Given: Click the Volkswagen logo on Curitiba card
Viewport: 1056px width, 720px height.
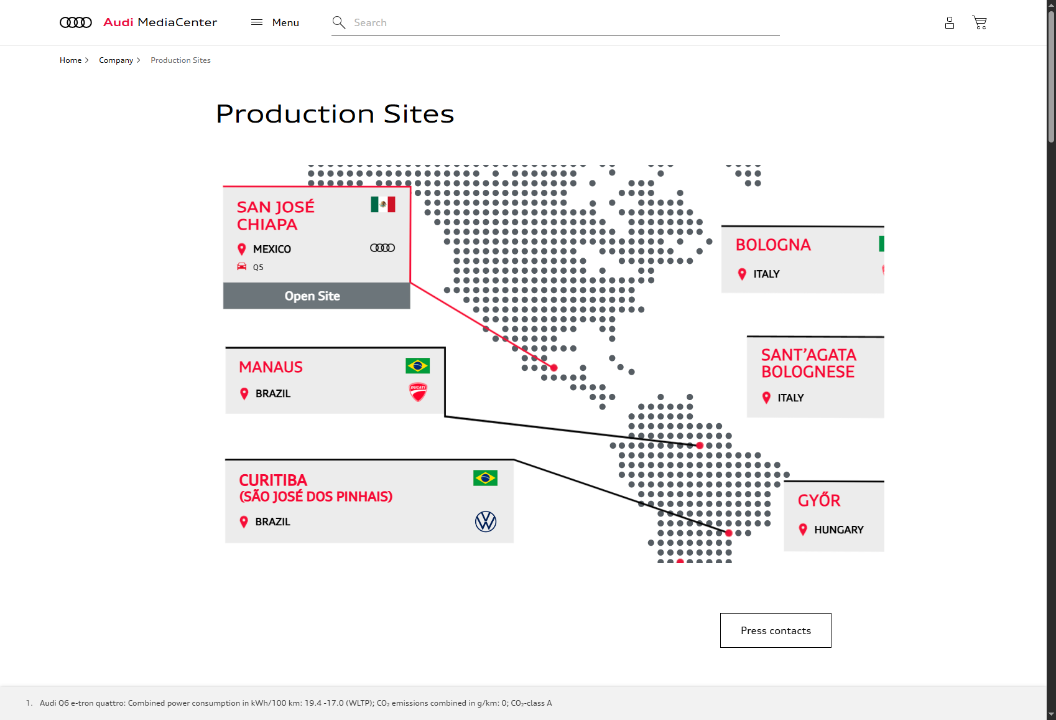Looking at the screenshot, I should tap(486, 521).
